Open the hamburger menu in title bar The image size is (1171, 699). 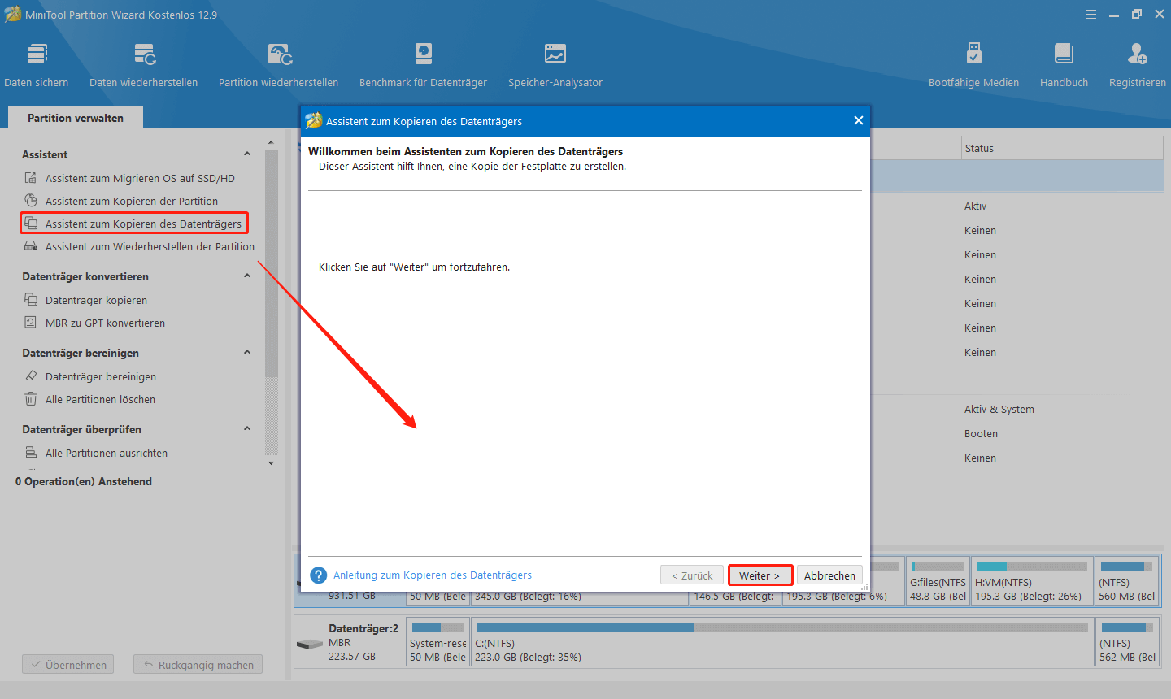pyautogui.click(x=1091, y=15)
